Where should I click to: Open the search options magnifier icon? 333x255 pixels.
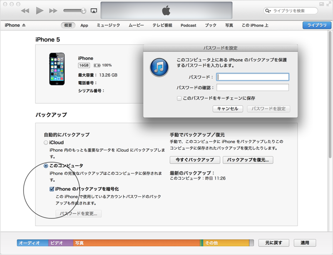268,11
